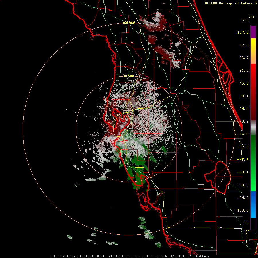258x258 pixels.
Task: Select the -78.7 legend value
Action: click(x=243, y=185)
